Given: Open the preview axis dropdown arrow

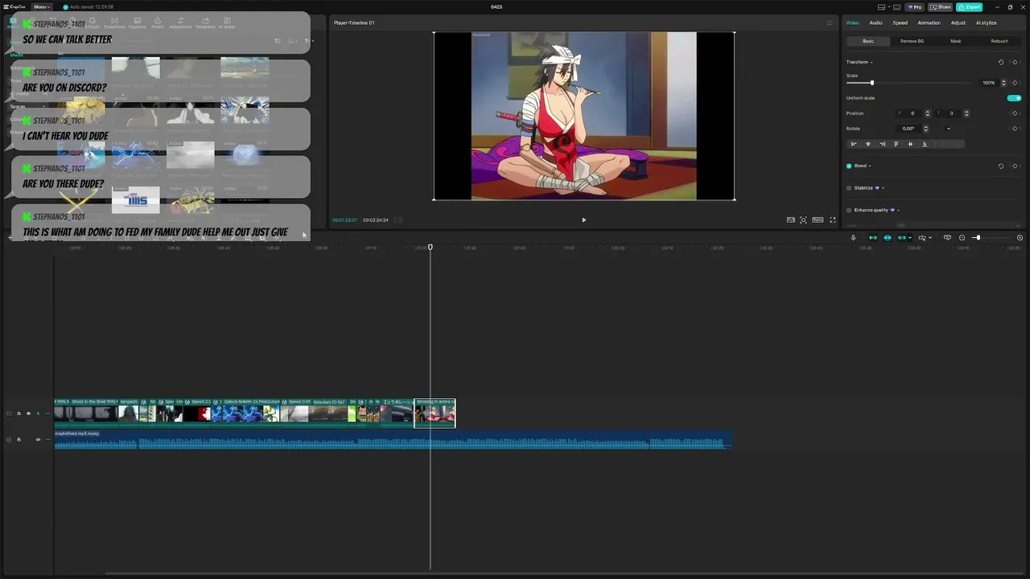Looking at the screenshot, I should pyautogui.click(x=930, y=237).
